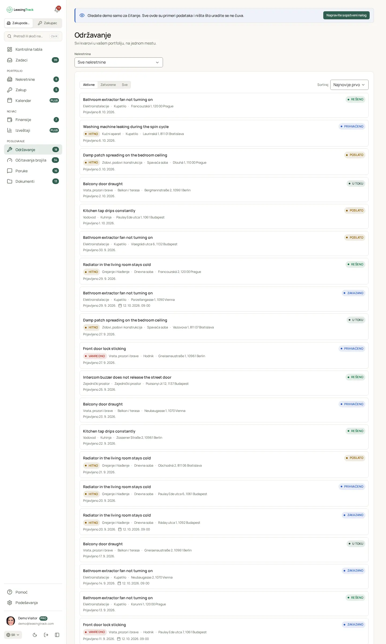
Task: Click the LeasingTrack logo
Action: pyautogui.click(x=20, y=10)
